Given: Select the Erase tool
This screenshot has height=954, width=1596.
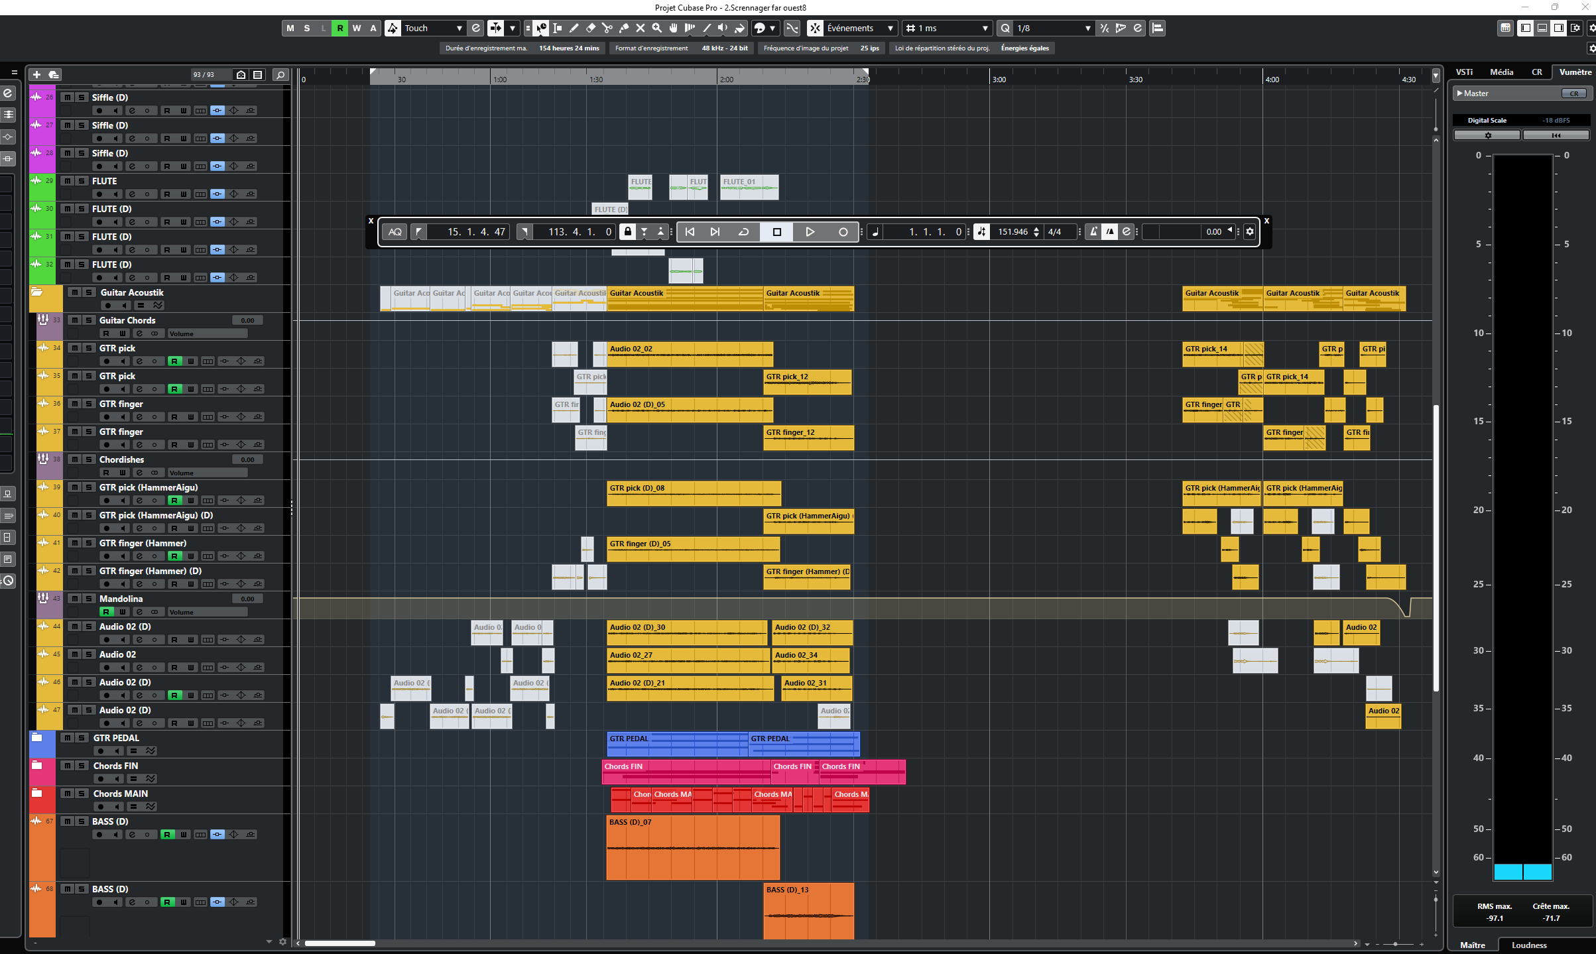Looking at the screenshot, I should pos(591,28).
